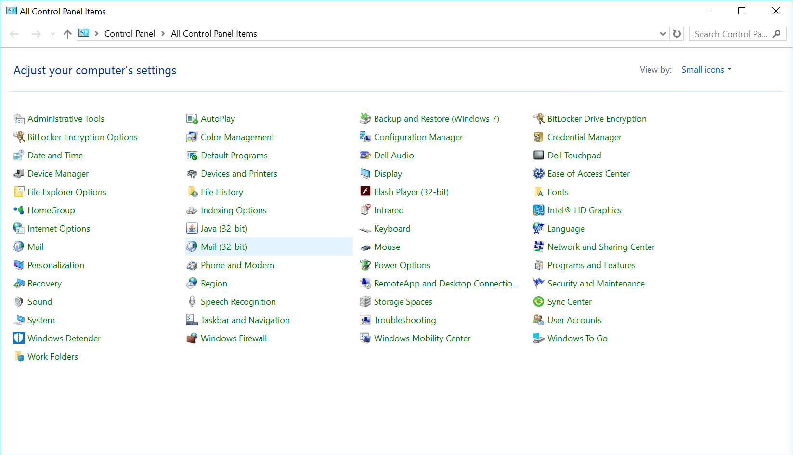
Task: Open BitLocker Encryption Options link
Action: point(82,137)
